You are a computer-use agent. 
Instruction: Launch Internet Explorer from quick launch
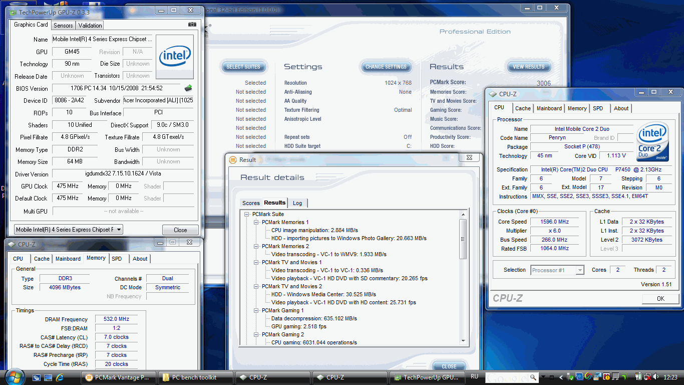click(x=60, y=377)
